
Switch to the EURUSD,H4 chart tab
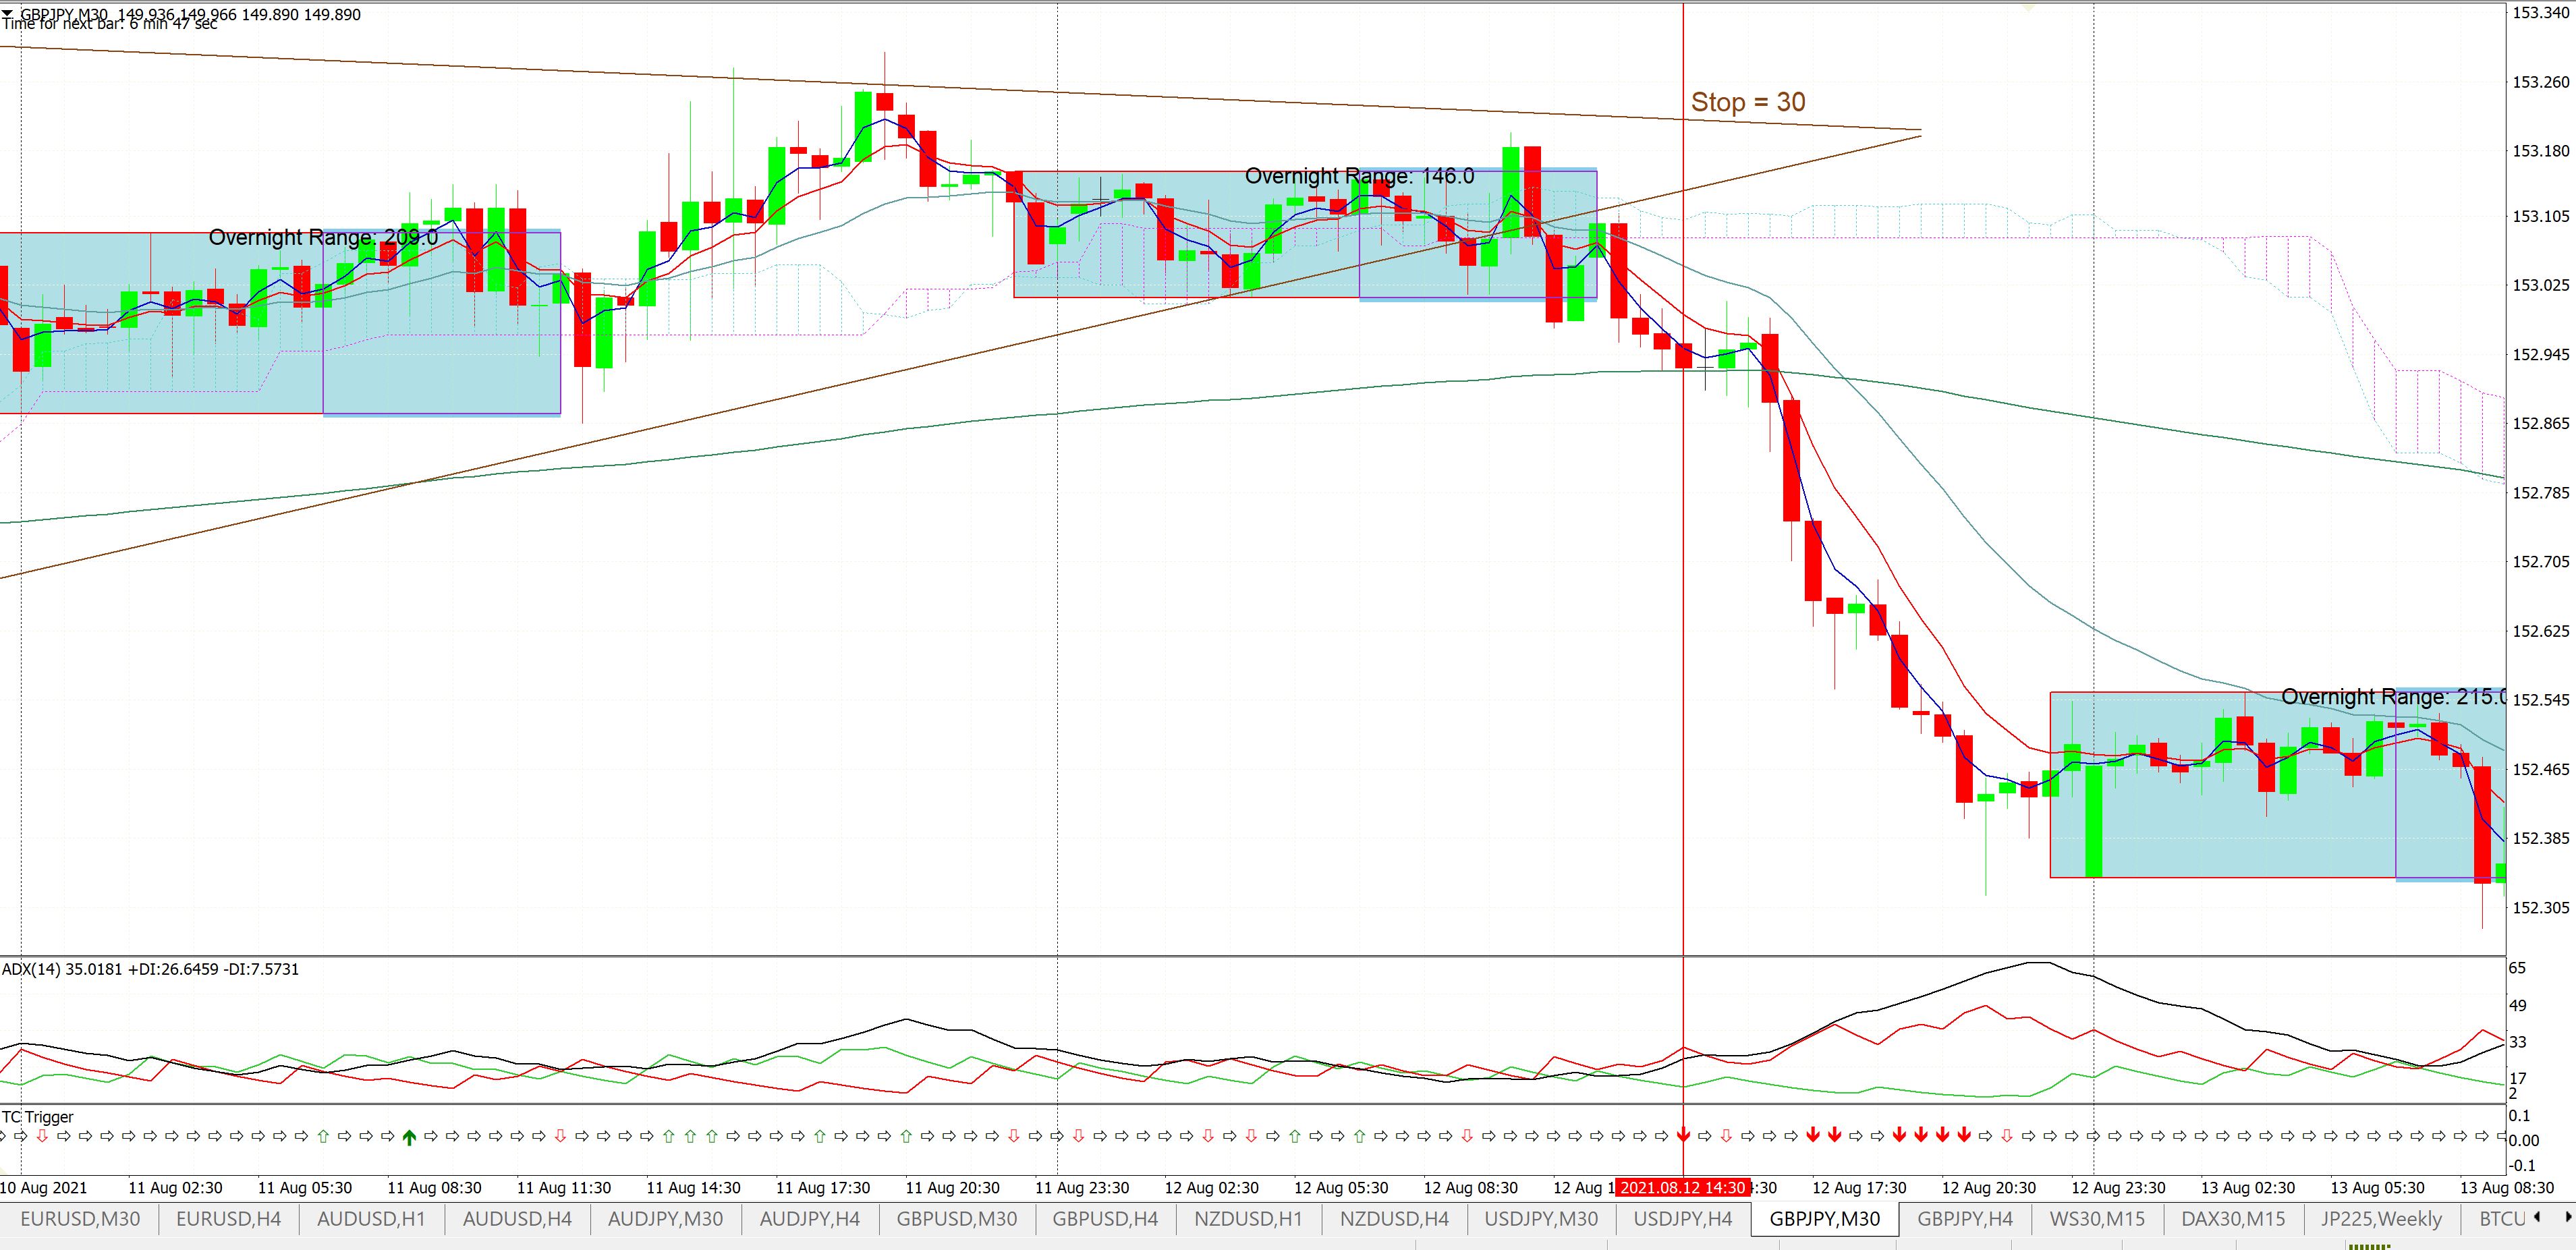228,1219
